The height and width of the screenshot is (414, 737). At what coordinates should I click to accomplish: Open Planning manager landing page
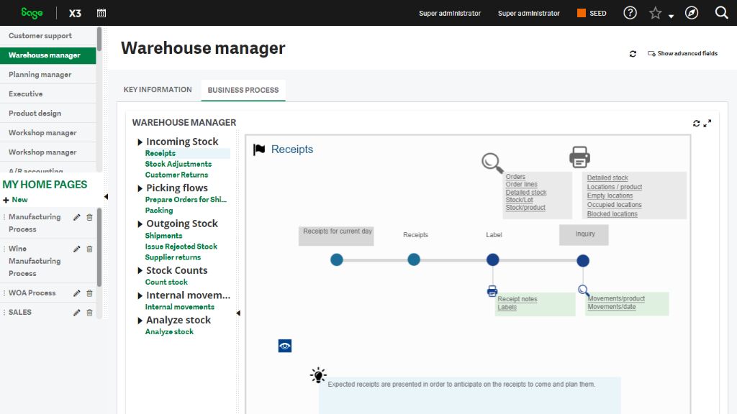tap(48, 75)
